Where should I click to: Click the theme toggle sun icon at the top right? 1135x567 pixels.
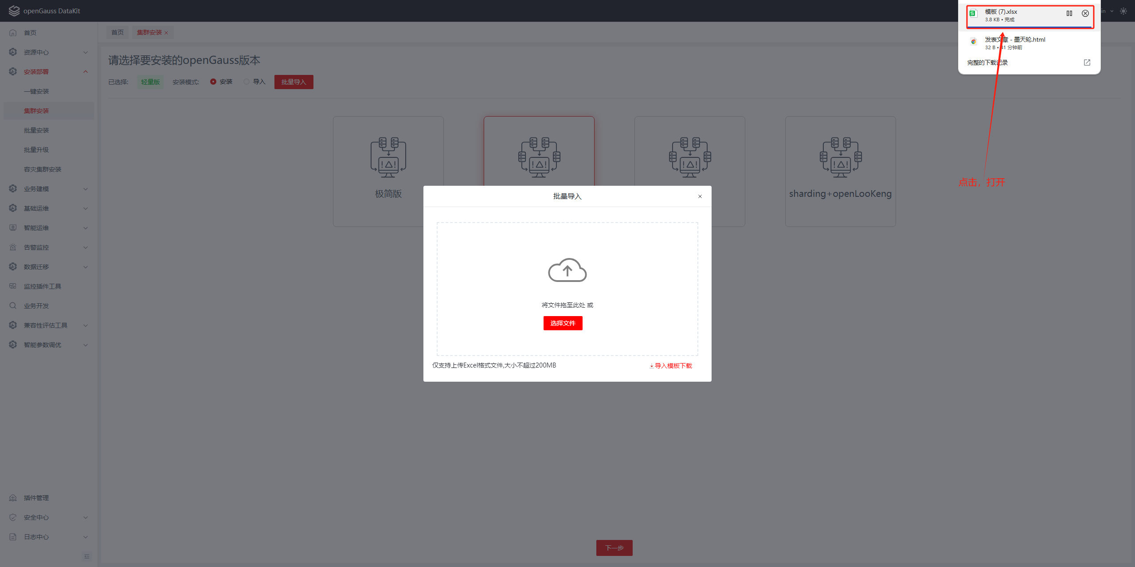tap(1123, 11)
